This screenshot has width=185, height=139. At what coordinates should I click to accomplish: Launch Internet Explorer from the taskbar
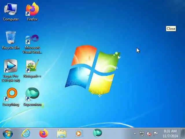pos(26,133)
